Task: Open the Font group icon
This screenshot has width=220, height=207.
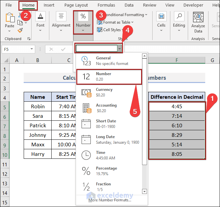Action: tap(40, 17)
